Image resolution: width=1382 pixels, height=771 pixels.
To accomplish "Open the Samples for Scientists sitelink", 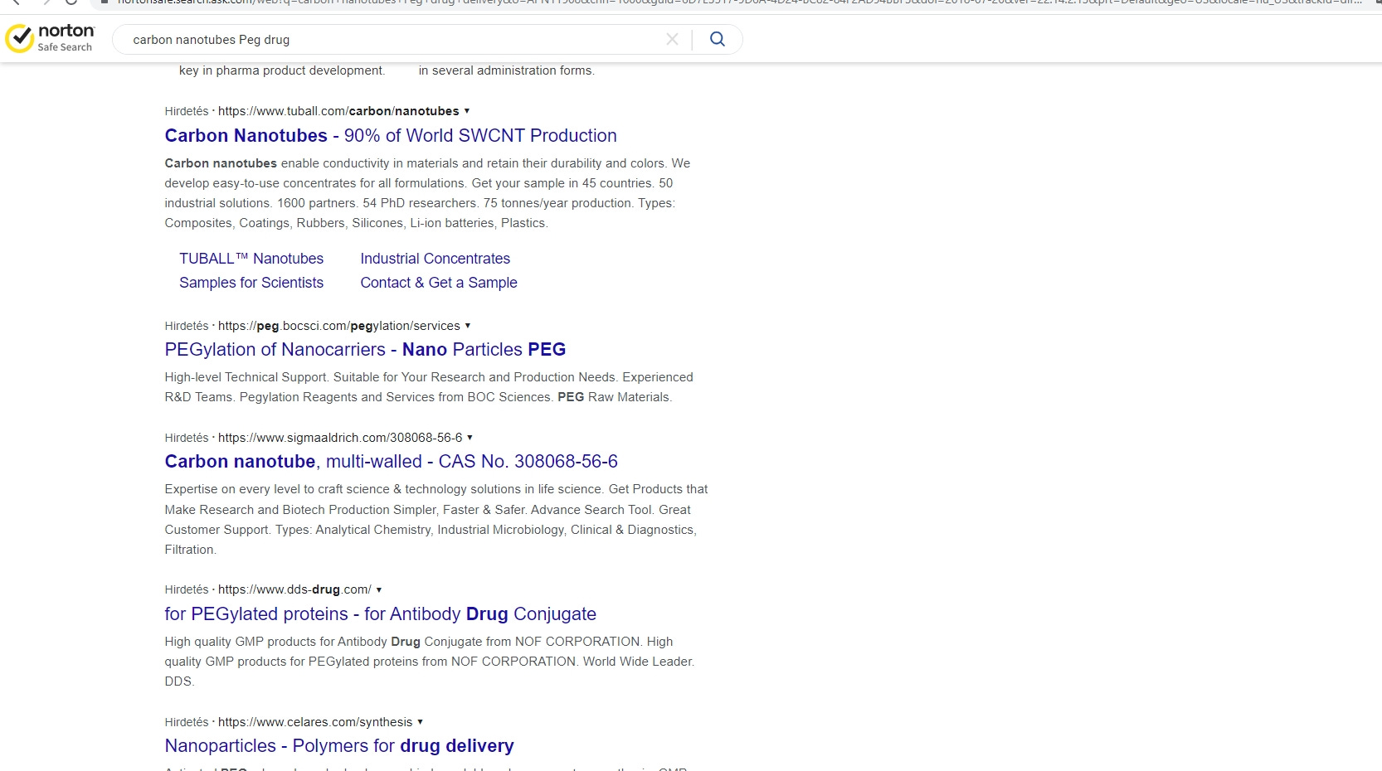I will (x=251, y=283).
